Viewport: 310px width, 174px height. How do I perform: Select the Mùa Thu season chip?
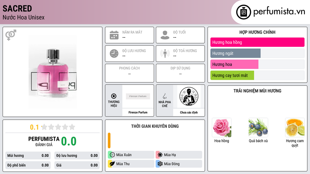[131, 164]
